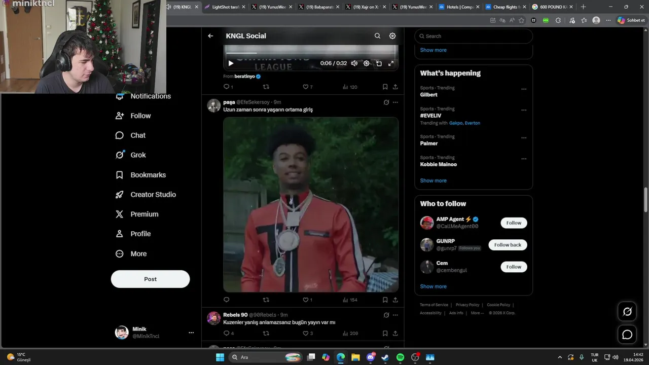The height and width of the screenshot is (365, 649).
Task: Open Chat in the sidebar
Action: (131, 135)
